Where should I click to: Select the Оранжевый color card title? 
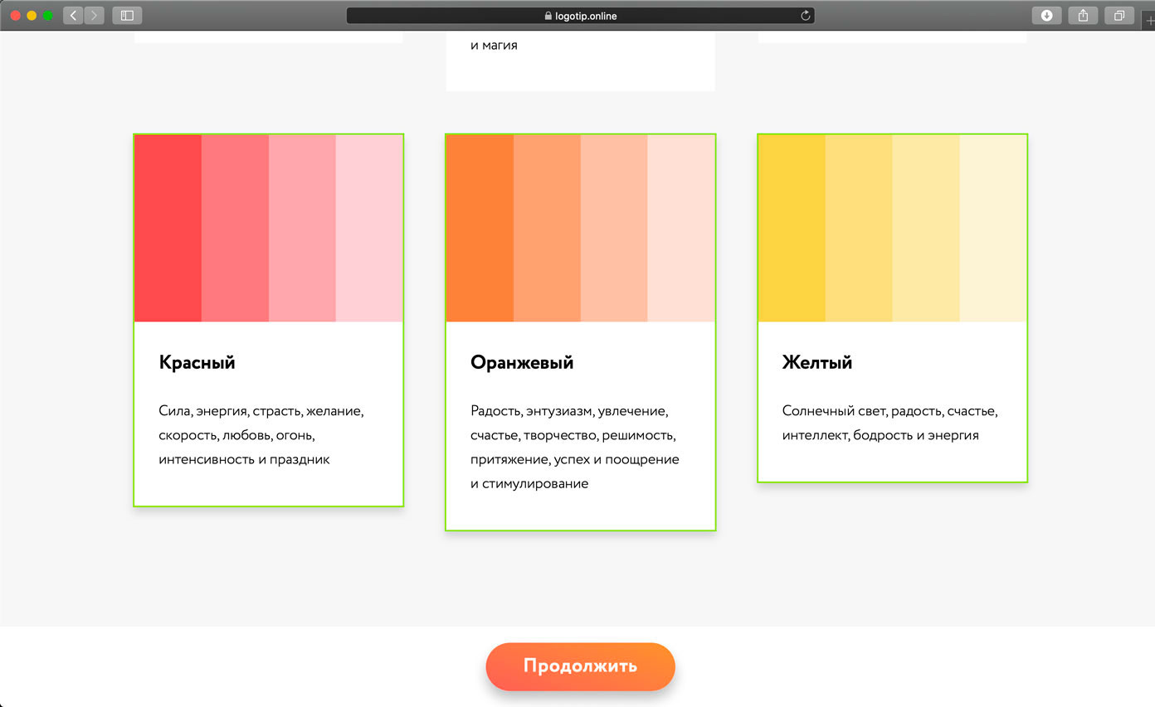pos(522,362)
